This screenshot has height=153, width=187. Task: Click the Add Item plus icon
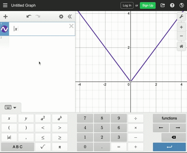point(5,16)
